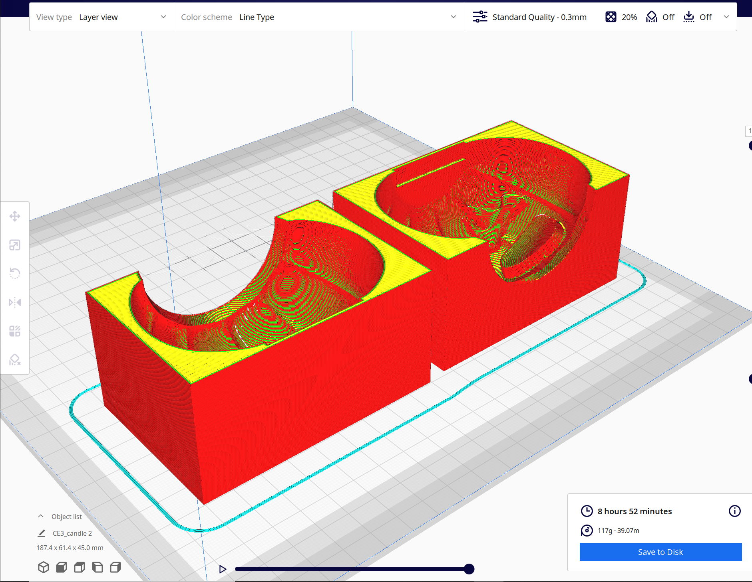Image resolution: width=752 pixels, height=582 pixels.
Task: Select the Scale tool in left toolbar
Action: (15, 245)
